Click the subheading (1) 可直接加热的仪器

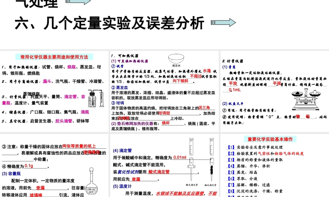[130, 61]
